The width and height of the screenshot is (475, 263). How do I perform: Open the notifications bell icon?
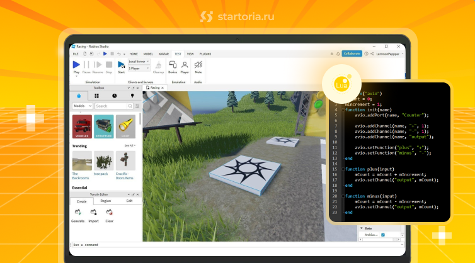pyautogui.click(x=338, y=54)
